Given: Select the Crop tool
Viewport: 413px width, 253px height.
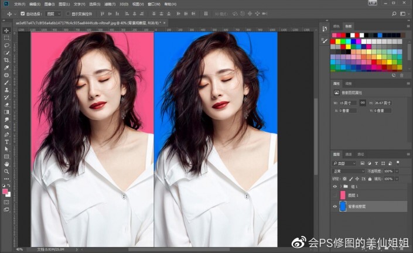Looking at the screenshot, I should (x=6, y=60).
